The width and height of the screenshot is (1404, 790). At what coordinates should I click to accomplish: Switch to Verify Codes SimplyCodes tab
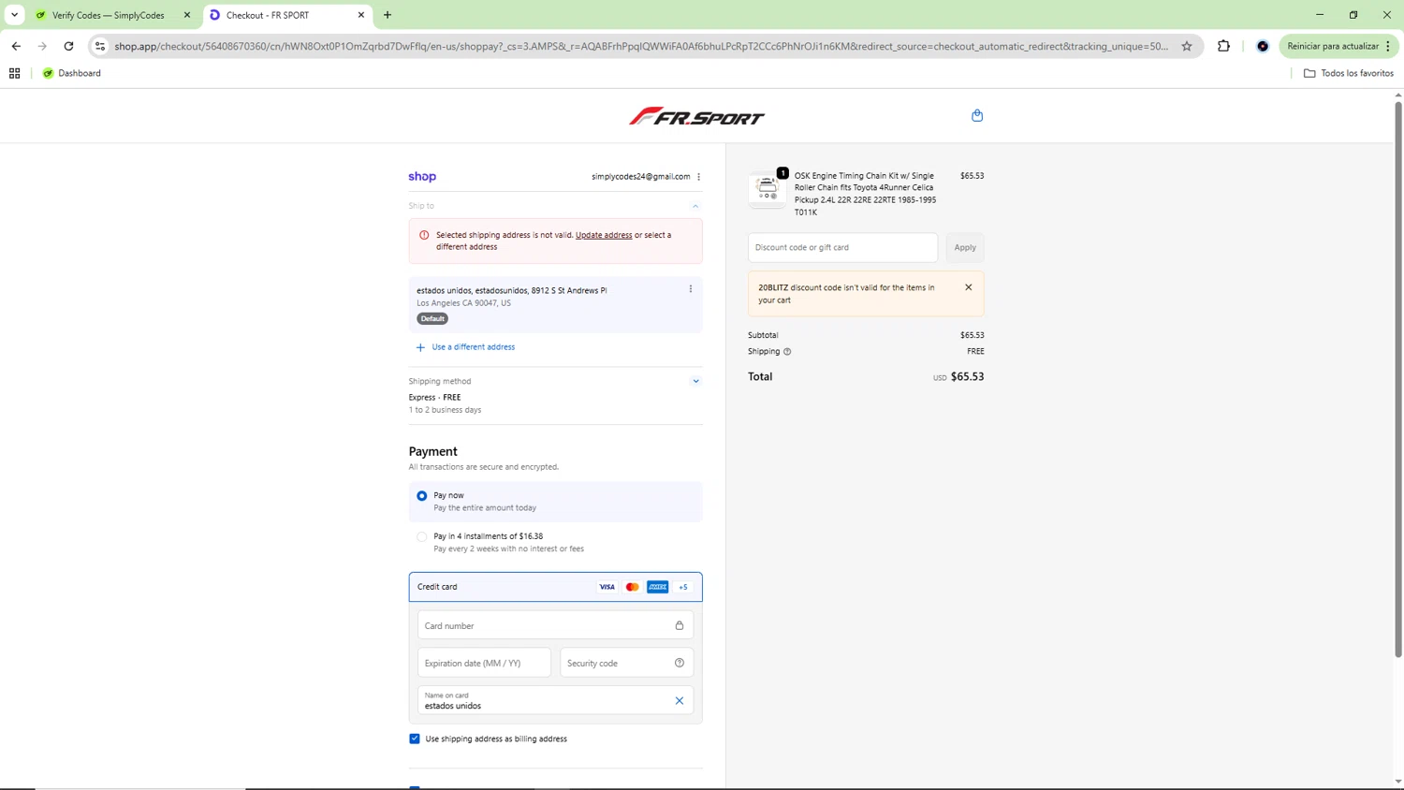[112, 15]
